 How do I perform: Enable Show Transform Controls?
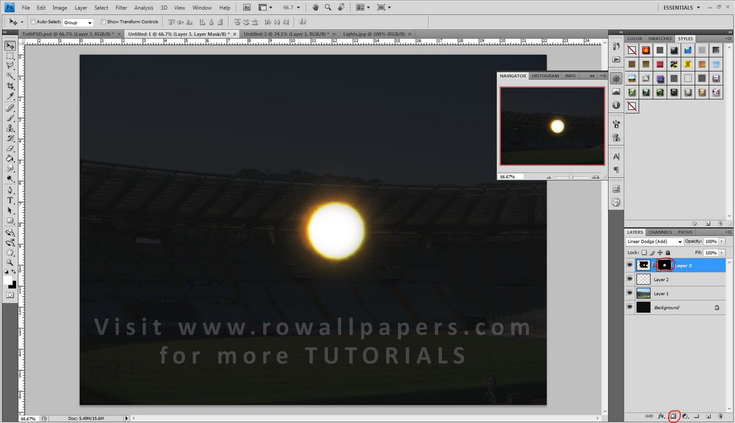tap(103, 22)
